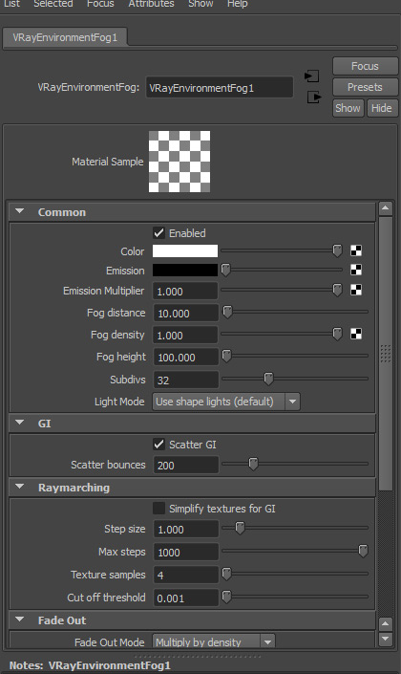
Task: Click the Hide button
Action: 382,108
